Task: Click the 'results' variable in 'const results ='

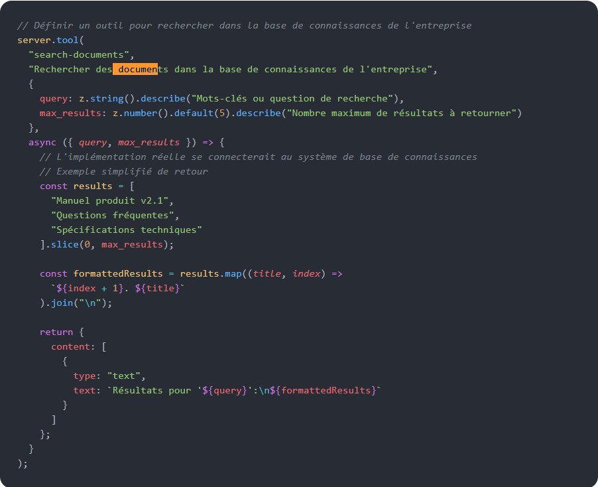Action: 93,186
